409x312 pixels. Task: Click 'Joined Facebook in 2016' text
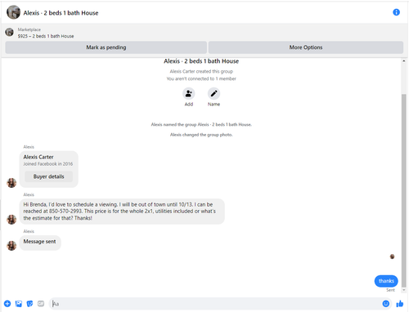click(x=48, y=164)
